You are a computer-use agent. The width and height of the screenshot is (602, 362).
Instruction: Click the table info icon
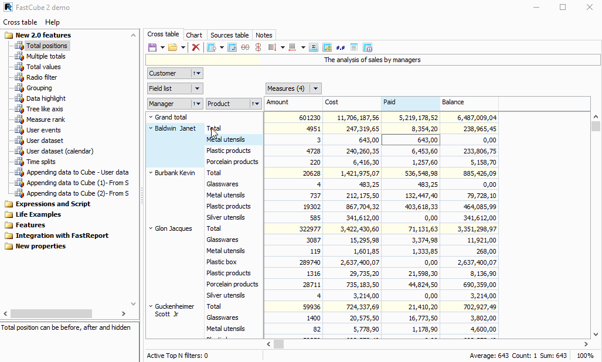(x=368, y=47)
